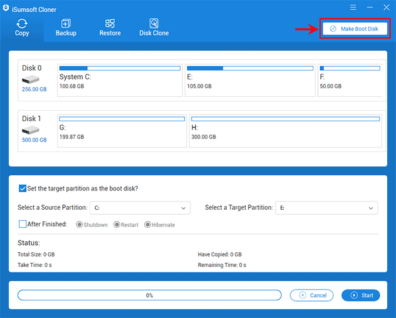
Task: Toggle 'Set the target partition as the boot disk' checkbox
Action: coord(23,189)
